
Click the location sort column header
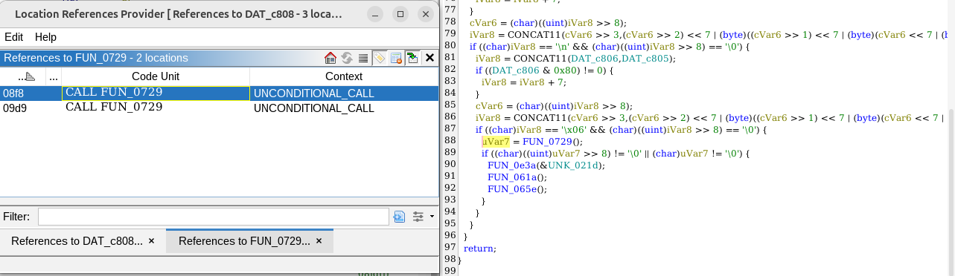22,76
